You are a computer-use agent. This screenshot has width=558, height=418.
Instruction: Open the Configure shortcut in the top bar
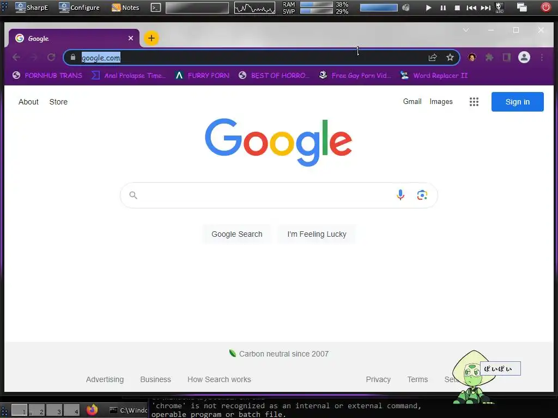click(x=79, y=7)
